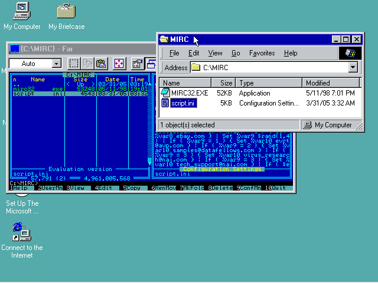Sort files by the Type column header
The height and width of the screenshot is (283, 378).
[269, 83]
